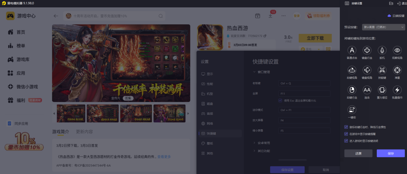The width and height of the screenshot is (407, 174).
Task: Click the 游戏中心 gamepad logo
Action: pyautogui.click(x=11, y=16)
